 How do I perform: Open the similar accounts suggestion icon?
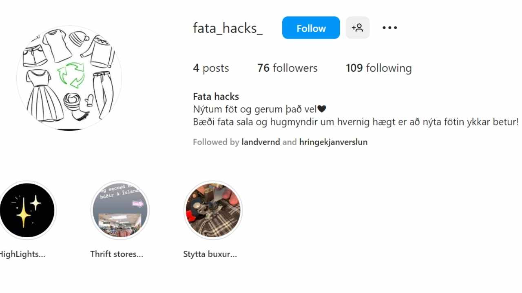pos(358,28)
